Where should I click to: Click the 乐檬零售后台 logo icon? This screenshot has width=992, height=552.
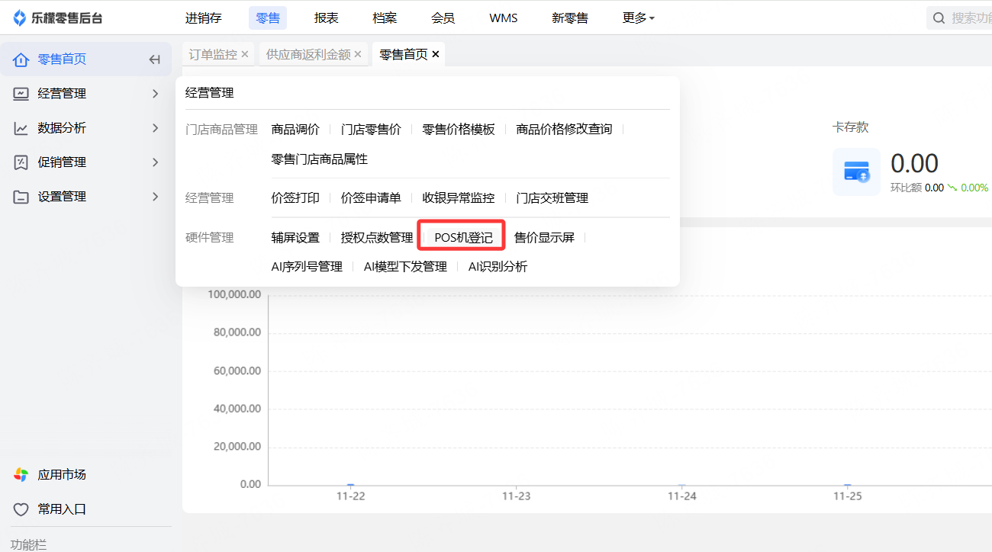point(20,18)
